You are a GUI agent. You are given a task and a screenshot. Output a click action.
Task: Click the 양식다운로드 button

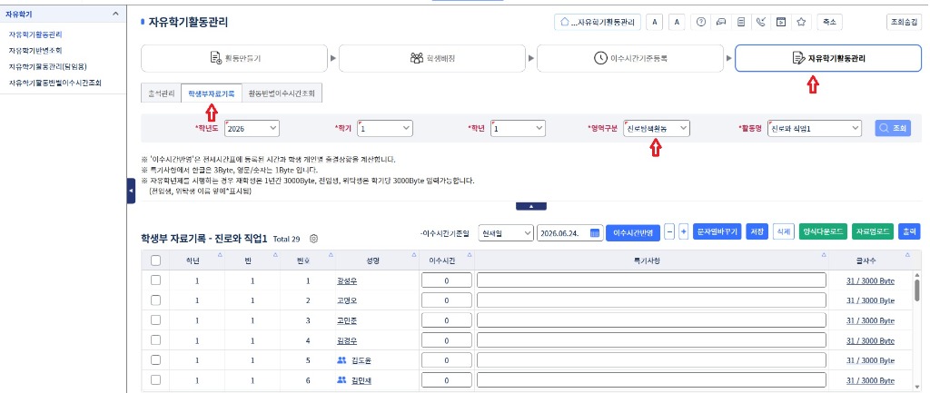(823, 232)
